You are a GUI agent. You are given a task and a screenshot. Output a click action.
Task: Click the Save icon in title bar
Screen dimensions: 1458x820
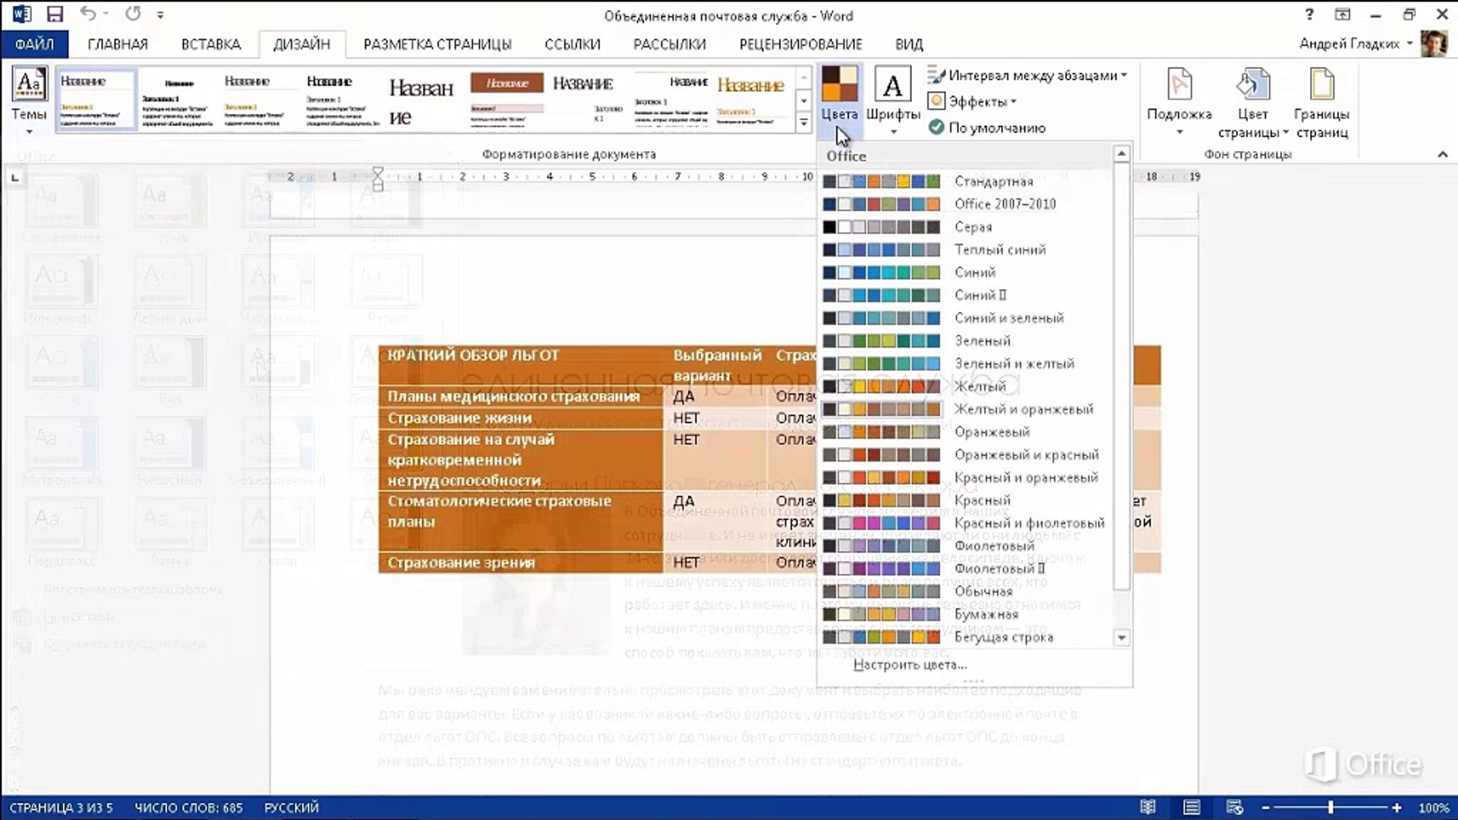(x=55, y=14)
